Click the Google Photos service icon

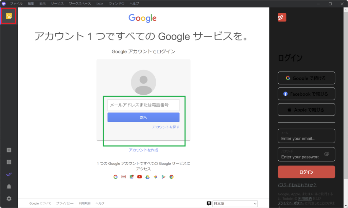(x=156, y=177)
